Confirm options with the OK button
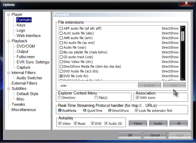The image size is (196, 143). pyautogui.click(x=130, y=135)
